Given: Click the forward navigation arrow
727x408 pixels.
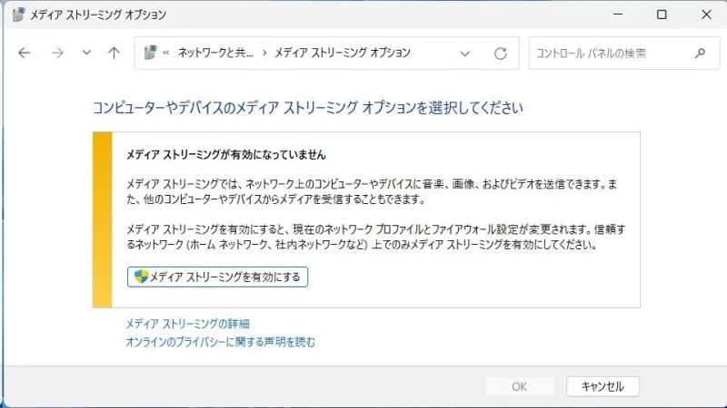Looking at the screenshot, I should [x=56, y=53].
